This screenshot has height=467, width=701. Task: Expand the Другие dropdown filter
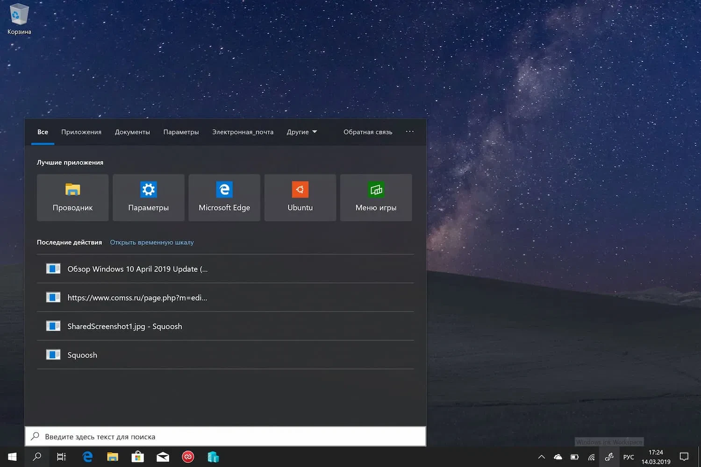pos(302,132)
